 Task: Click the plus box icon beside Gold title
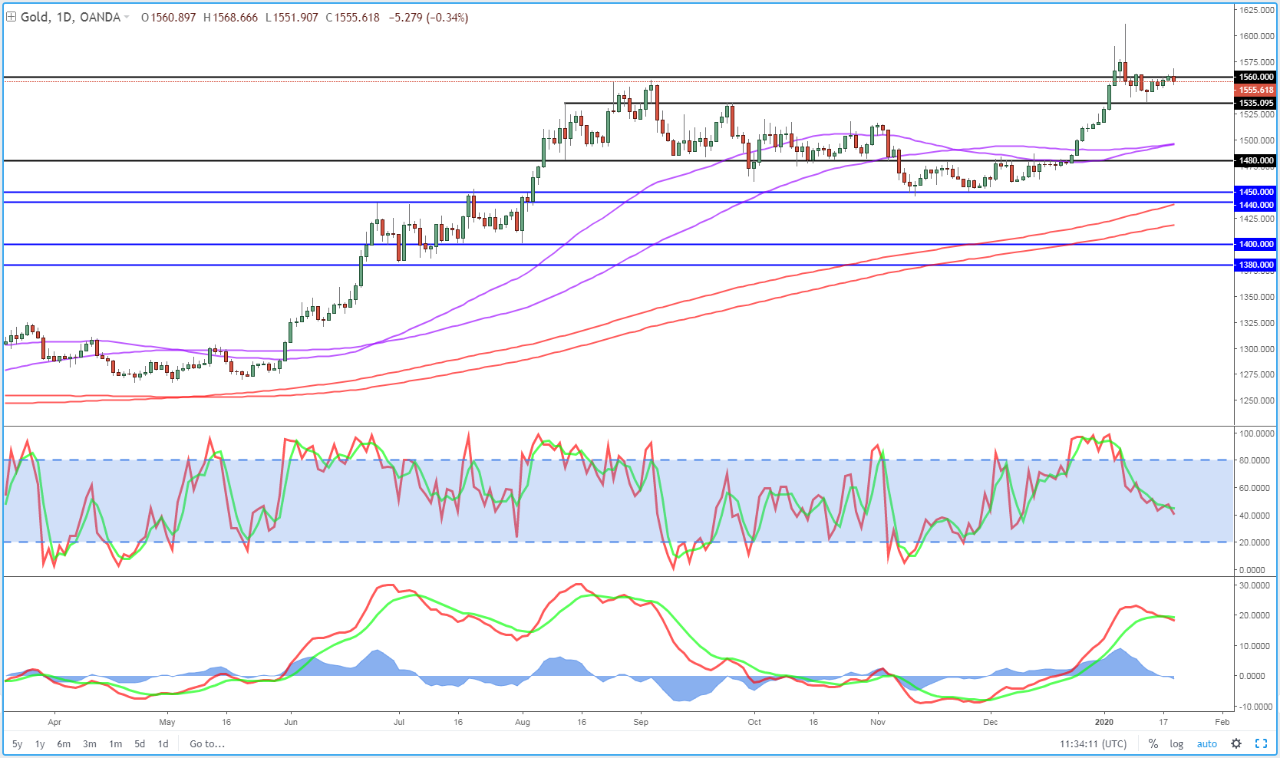point(12,17)
